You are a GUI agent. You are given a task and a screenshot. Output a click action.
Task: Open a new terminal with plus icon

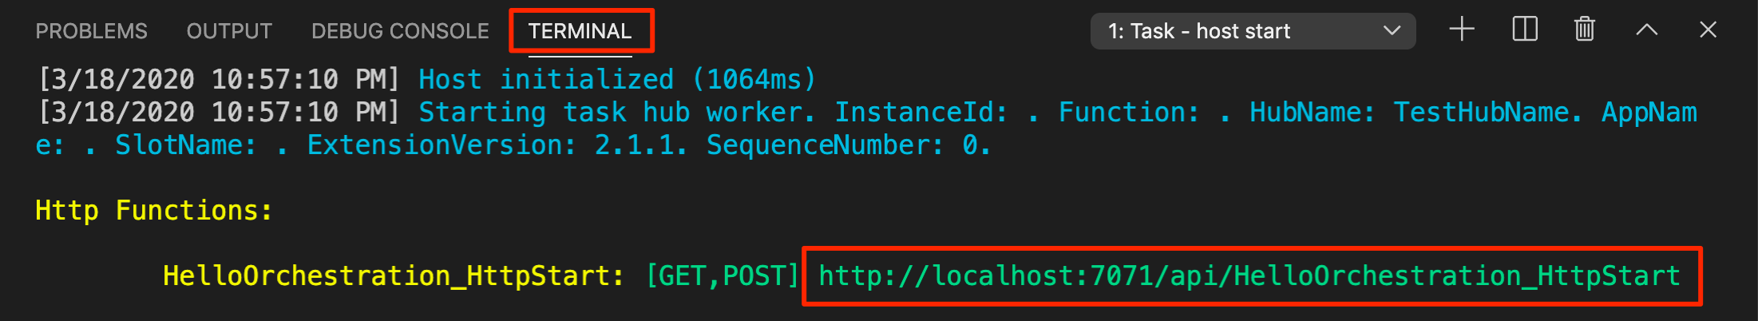pos(1462,30)
